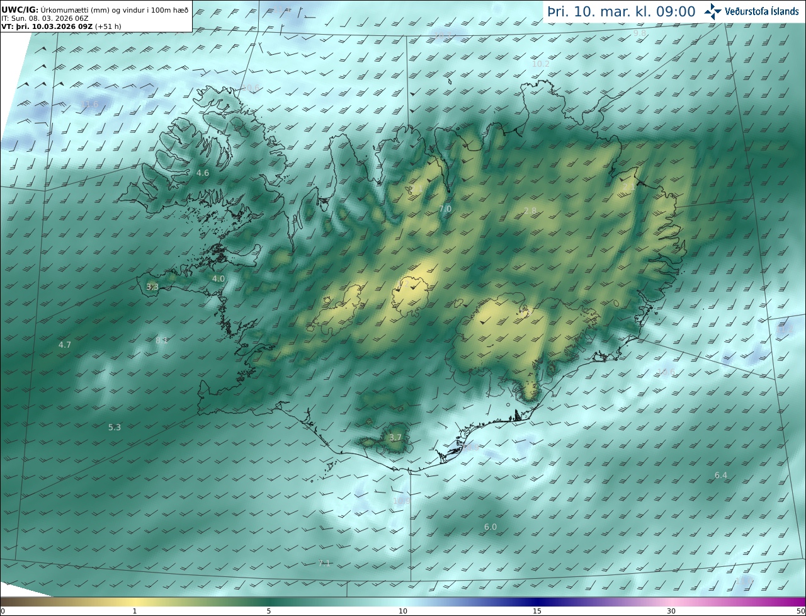Click the 10.2 value north of Iceland

coord(541,64)
